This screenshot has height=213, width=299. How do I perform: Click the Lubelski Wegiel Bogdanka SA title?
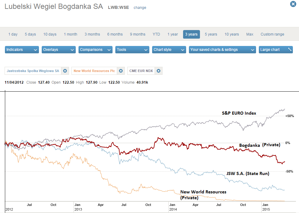[54, 6]
